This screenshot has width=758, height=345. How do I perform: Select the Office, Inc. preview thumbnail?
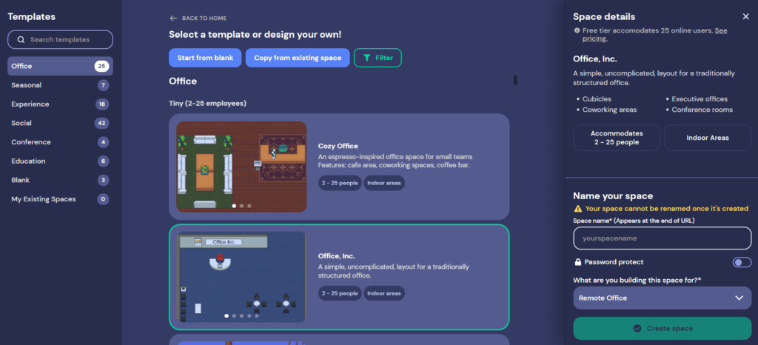coord(241,277)
